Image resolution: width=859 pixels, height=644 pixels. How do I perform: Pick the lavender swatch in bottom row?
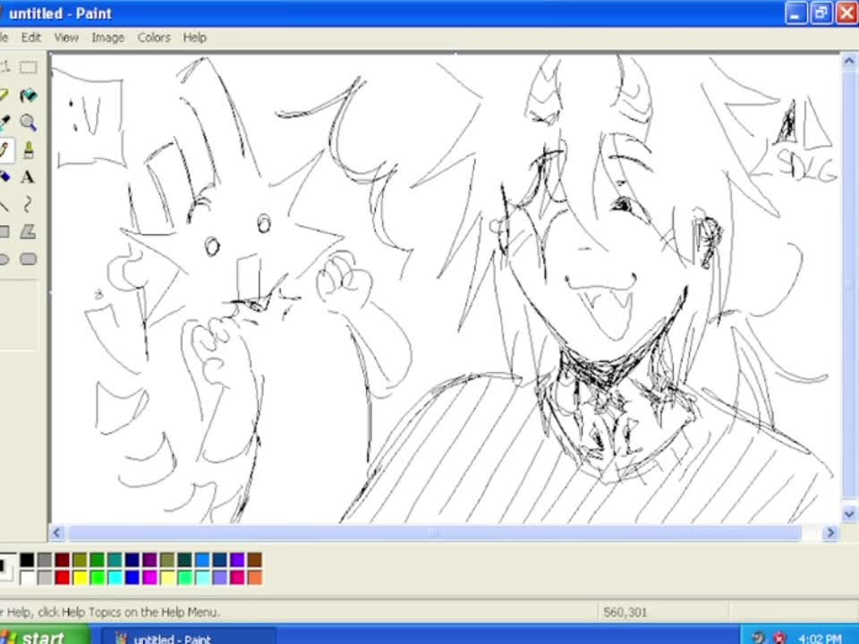220,577
